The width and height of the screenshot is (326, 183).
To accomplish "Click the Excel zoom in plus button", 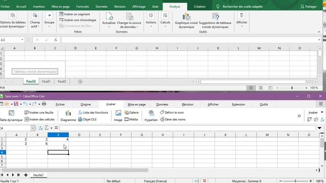I will (x=306, y=88).
